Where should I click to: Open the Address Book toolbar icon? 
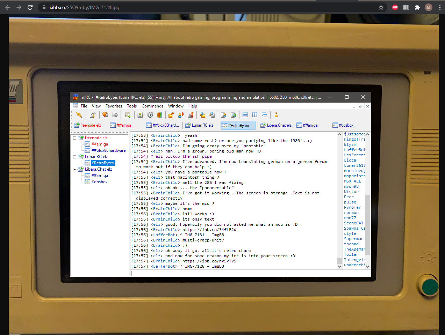click(x=140, y=115)
